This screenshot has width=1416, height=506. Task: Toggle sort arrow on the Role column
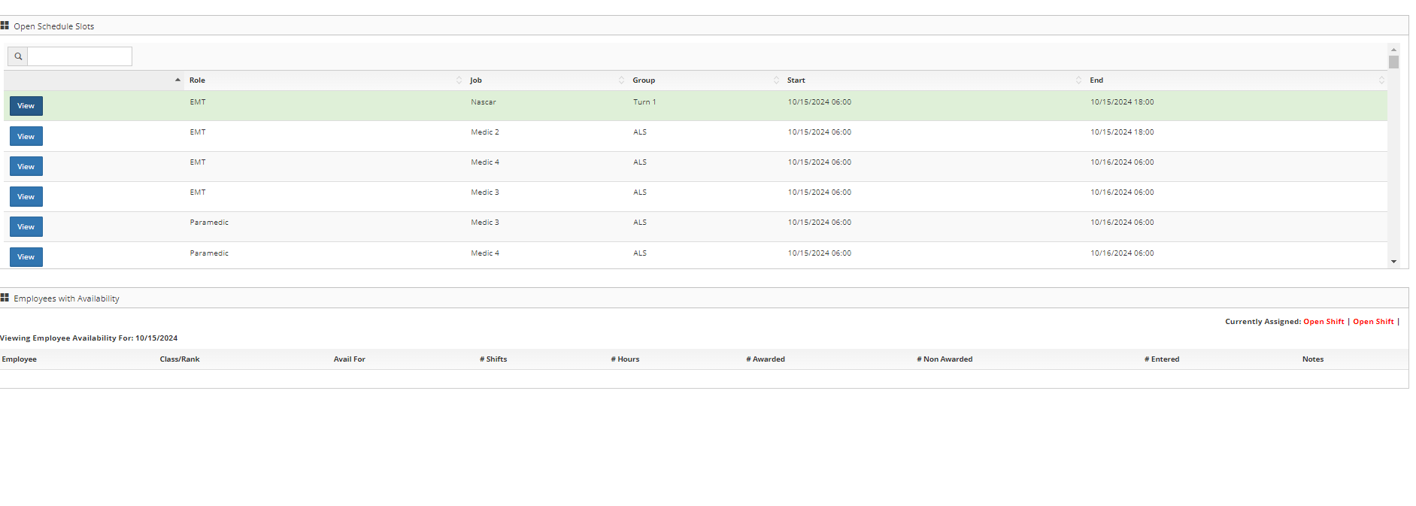(x=459, y=80)
